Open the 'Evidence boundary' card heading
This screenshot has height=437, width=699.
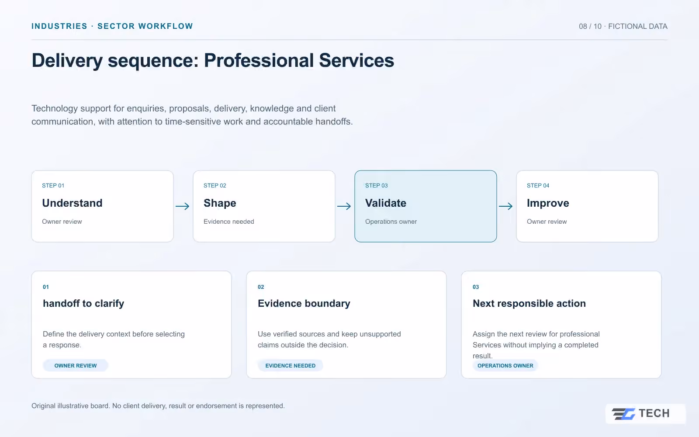(304, 304)
